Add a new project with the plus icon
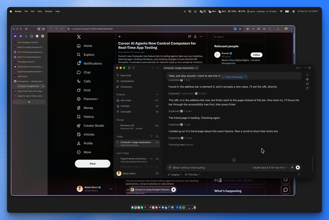Image resolution: width=329 pixels, height=220 pixels. (157, 95)
